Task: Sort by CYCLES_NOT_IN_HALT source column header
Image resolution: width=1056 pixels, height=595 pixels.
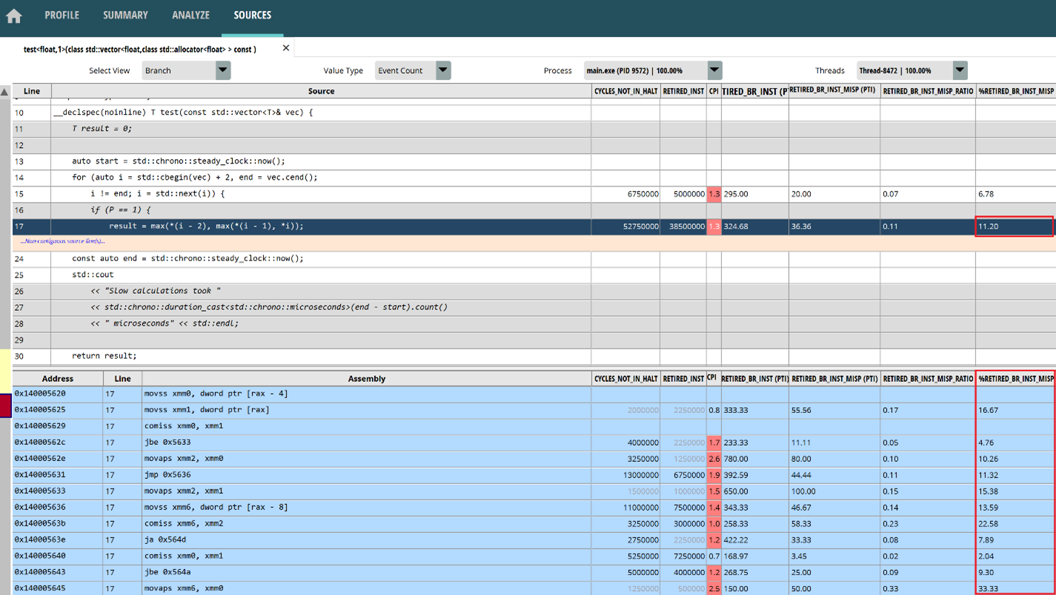Action: pos(625,91)
